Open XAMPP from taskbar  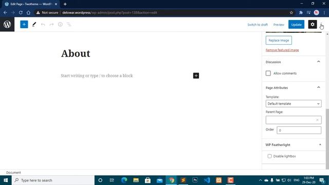coord(218,180)
